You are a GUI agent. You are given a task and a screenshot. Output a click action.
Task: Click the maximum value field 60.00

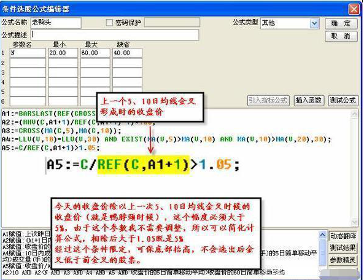point(95,53)
